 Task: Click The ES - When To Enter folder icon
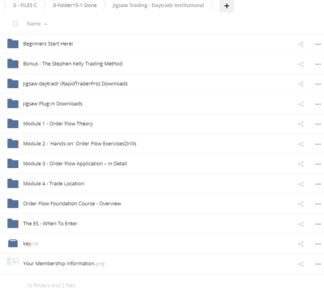point(13,223)
